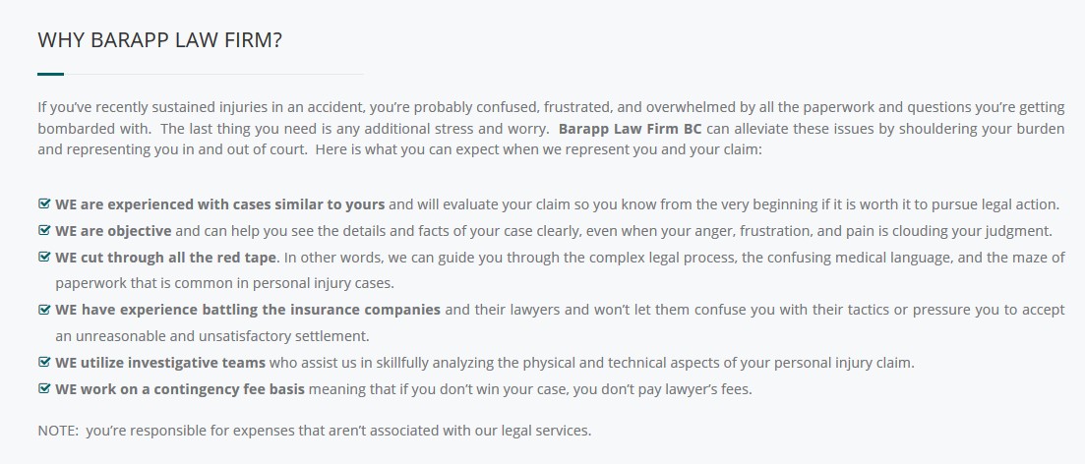Click the NOTE line about expenses

(315, 431)
